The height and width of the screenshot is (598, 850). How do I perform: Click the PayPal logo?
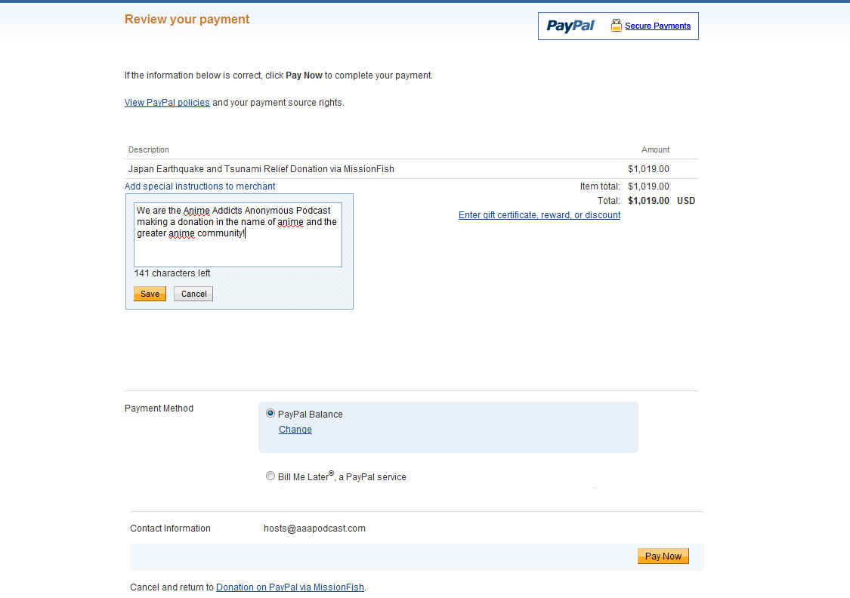coord(570,26)
